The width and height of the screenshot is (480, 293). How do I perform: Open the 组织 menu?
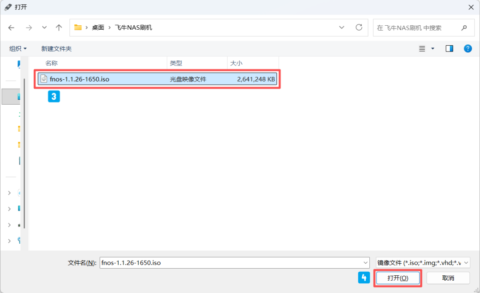18,48
